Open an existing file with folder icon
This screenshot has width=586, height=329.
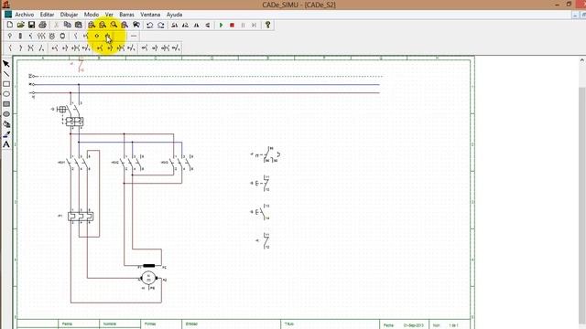pos(20,25)
